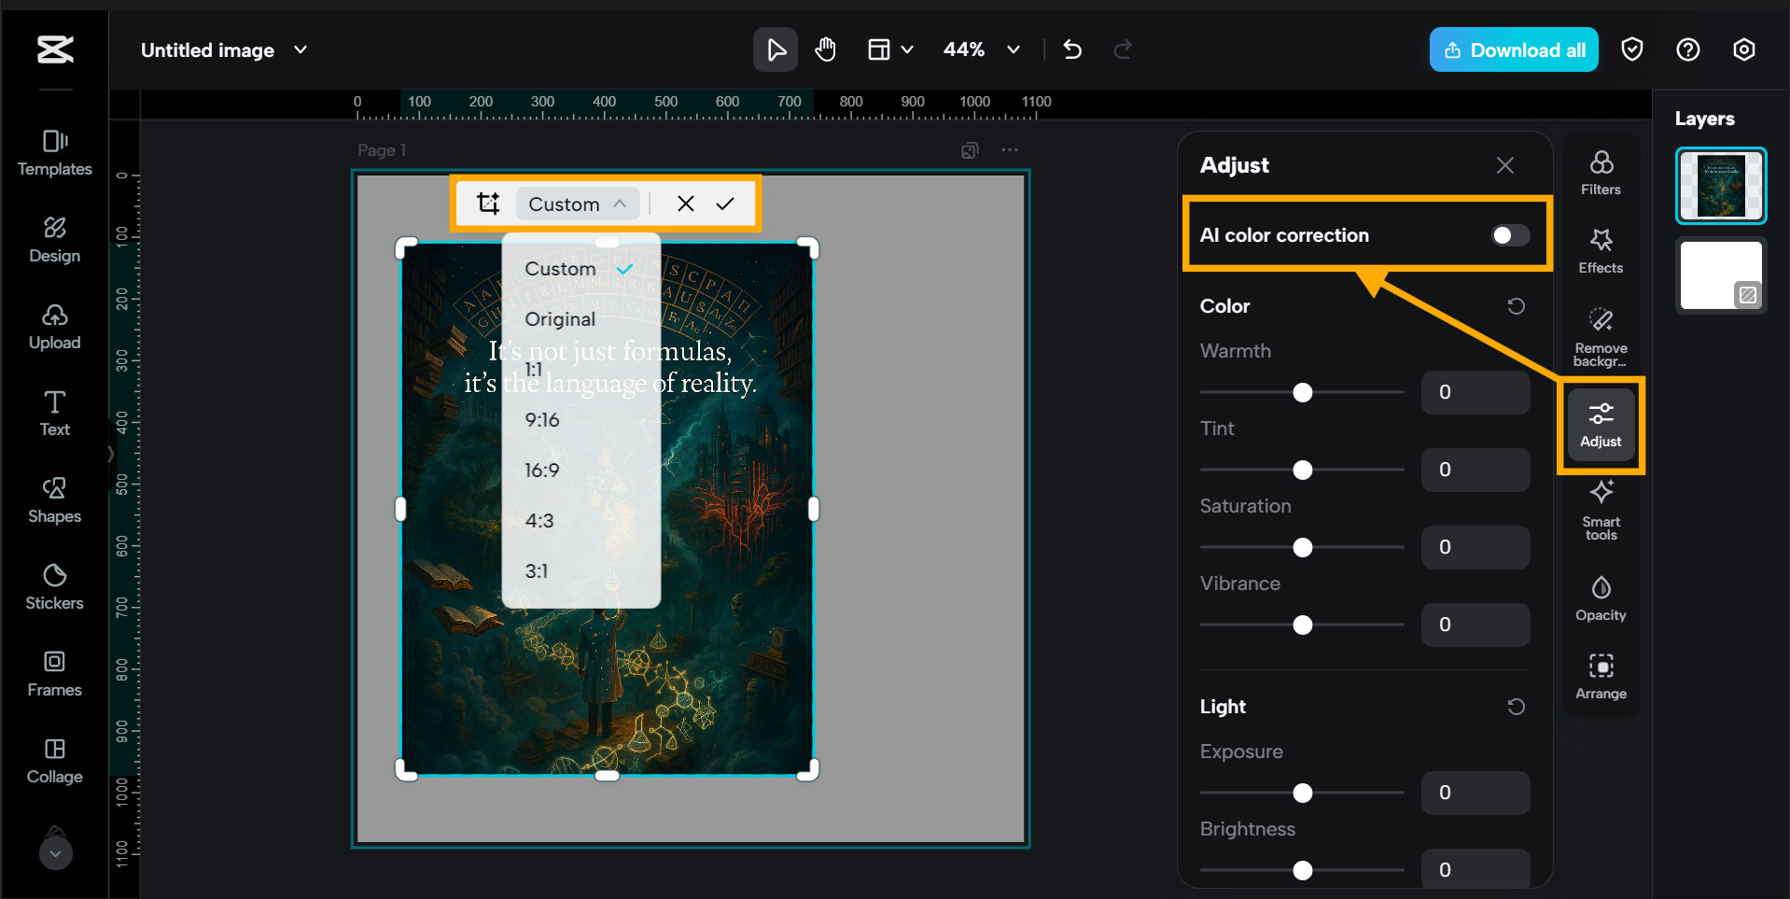
Task: Choose the 9:16 crop ratio
Action: 542,419
